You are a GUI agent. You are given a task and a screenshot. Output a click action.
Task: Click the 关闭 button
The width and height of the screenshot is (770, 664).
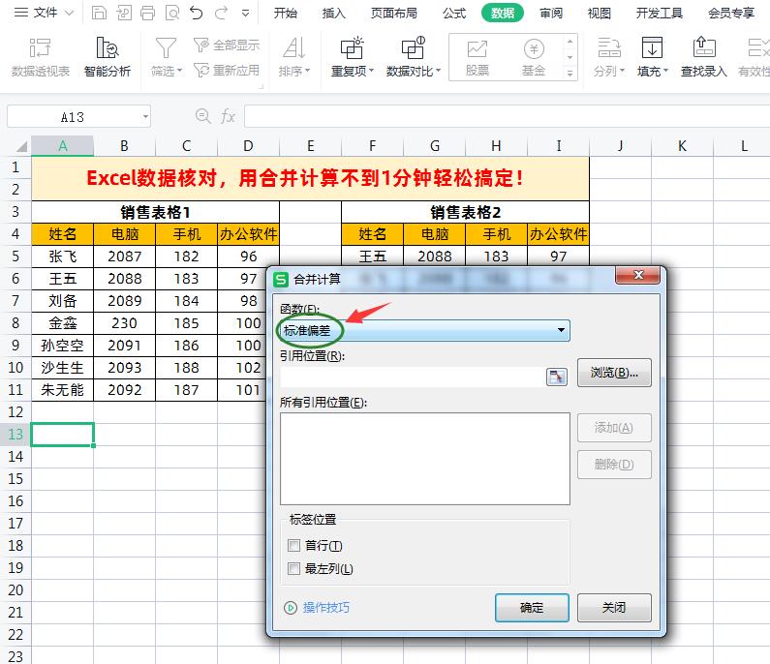click(614, 608)
